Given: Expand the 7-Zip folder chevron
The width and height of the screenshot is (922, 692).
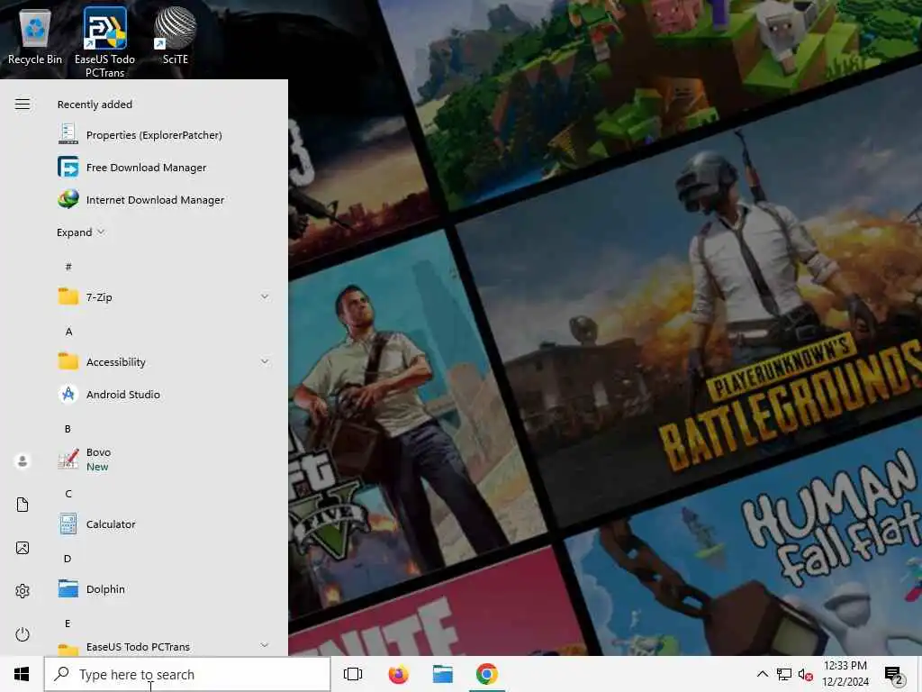Looking at the screenshot, I should (x=265, y=296).
